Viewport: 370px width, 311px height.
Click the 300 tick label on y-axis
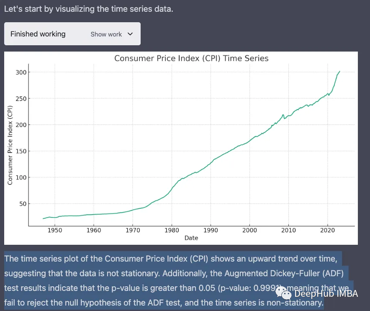(x=21, y=73)
